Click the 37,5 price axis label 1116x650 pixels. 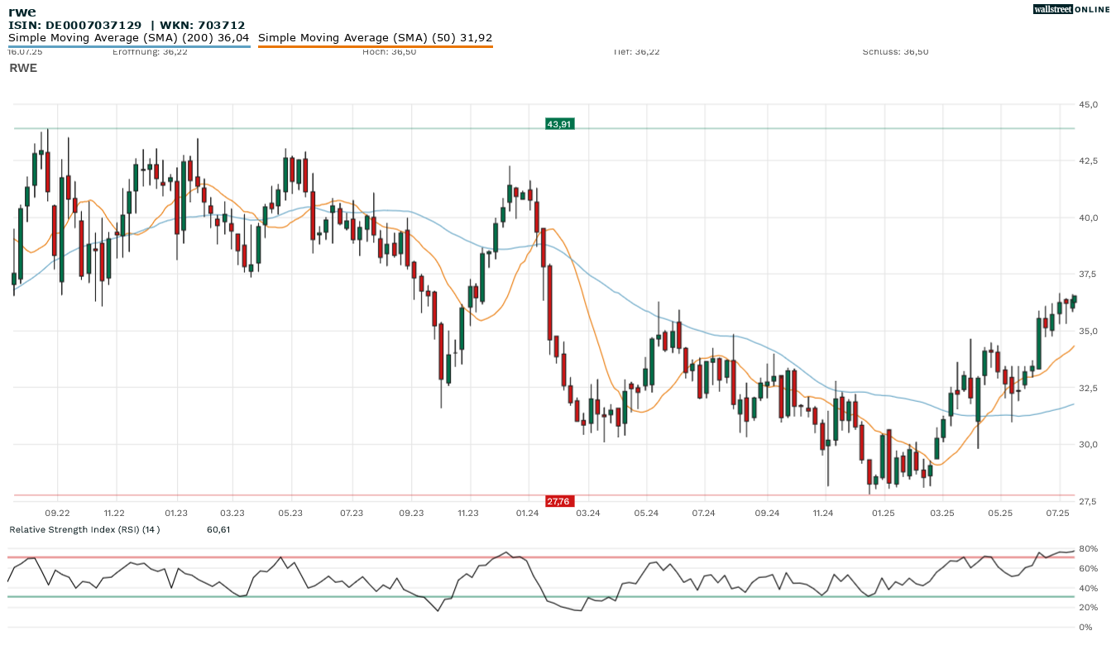(1088, 274)
